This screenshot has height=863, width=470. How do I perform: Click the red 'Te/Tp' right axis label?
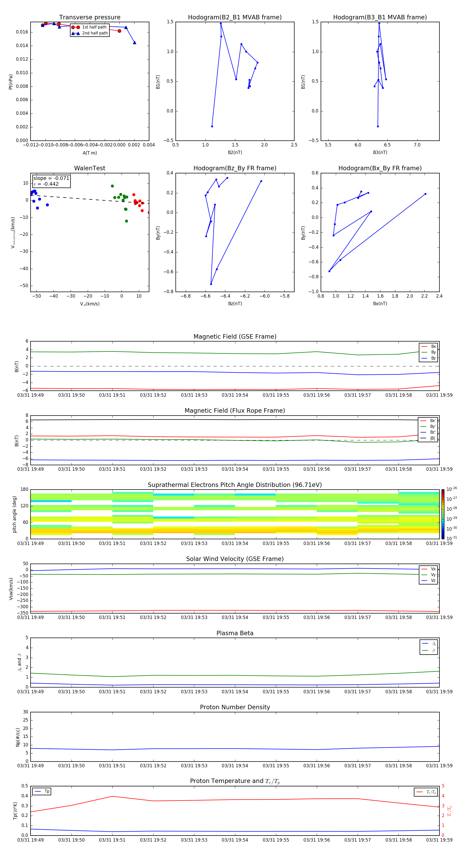(450, 811)
